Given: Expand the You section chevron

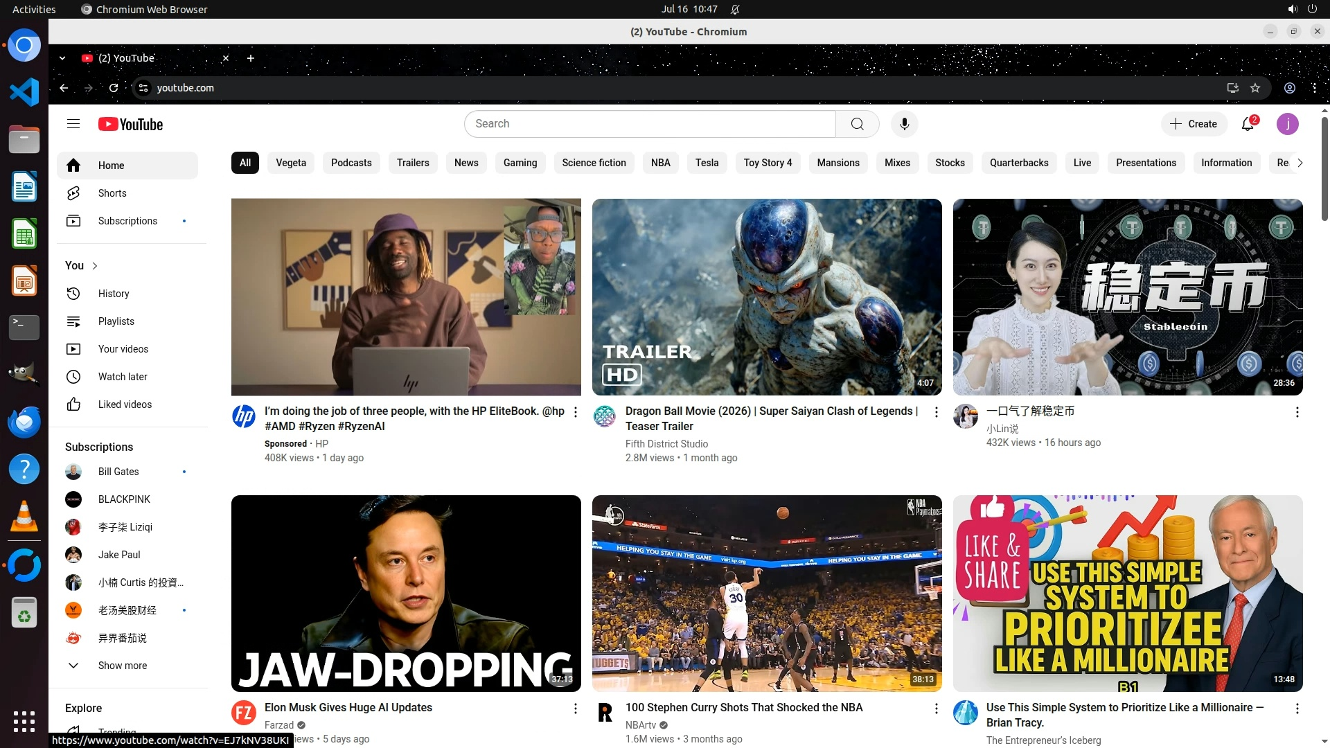Looking at the screenshot, I should pyautogui.click(x=95, y=266).
